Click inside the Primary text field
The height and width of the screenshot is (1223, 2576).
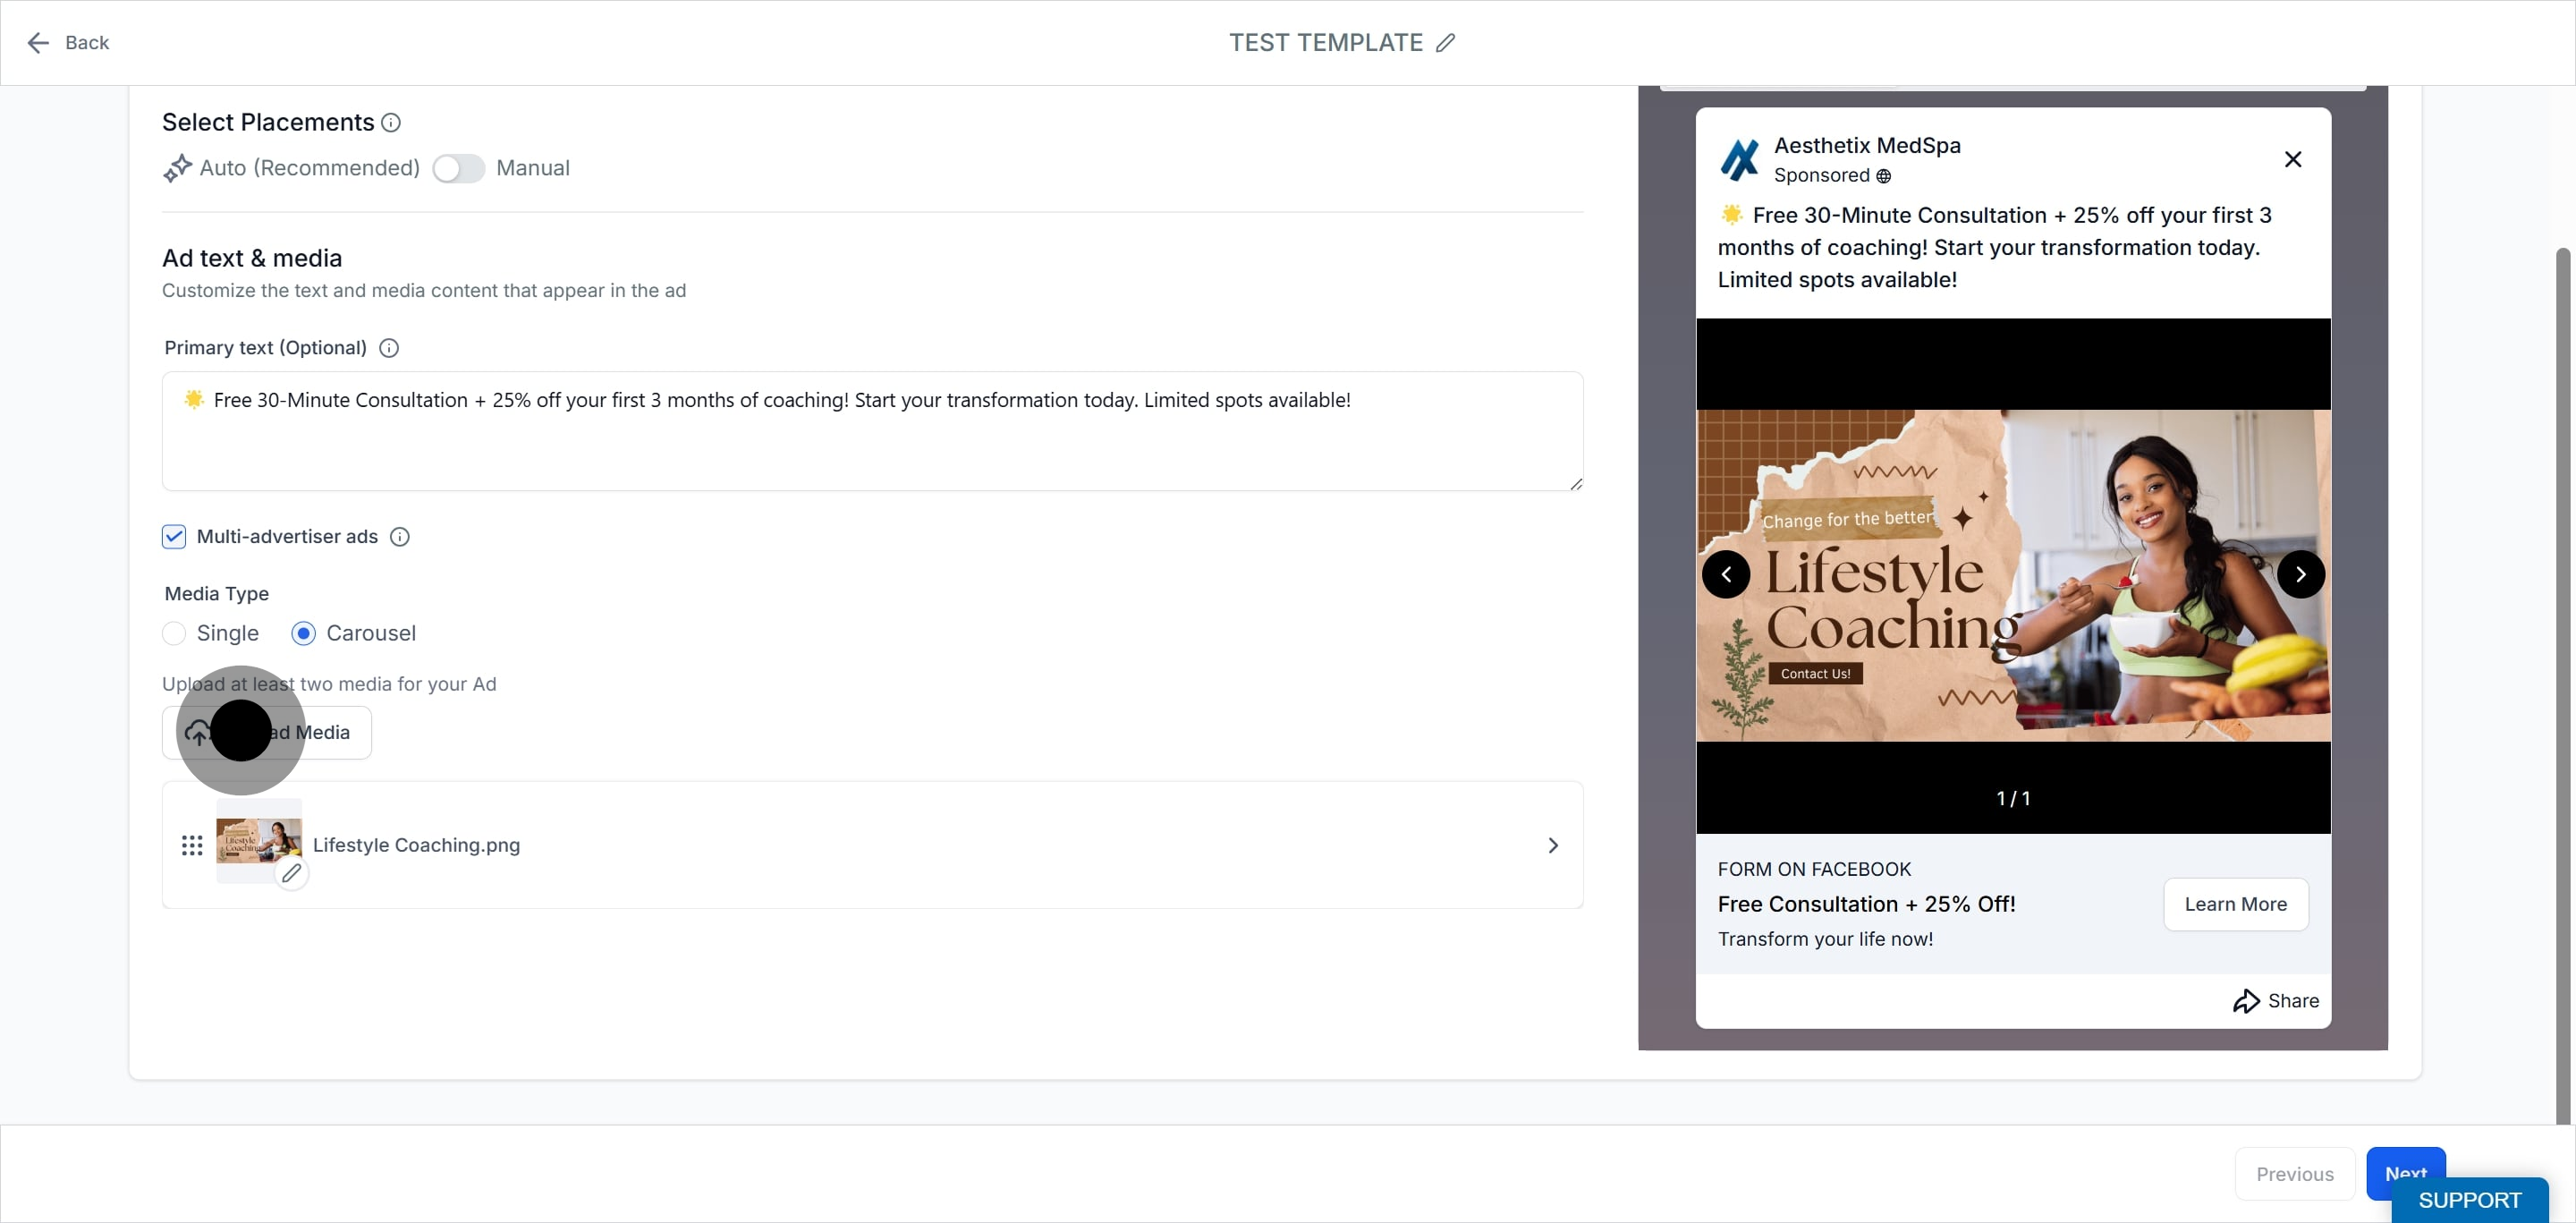click(872, 431)
